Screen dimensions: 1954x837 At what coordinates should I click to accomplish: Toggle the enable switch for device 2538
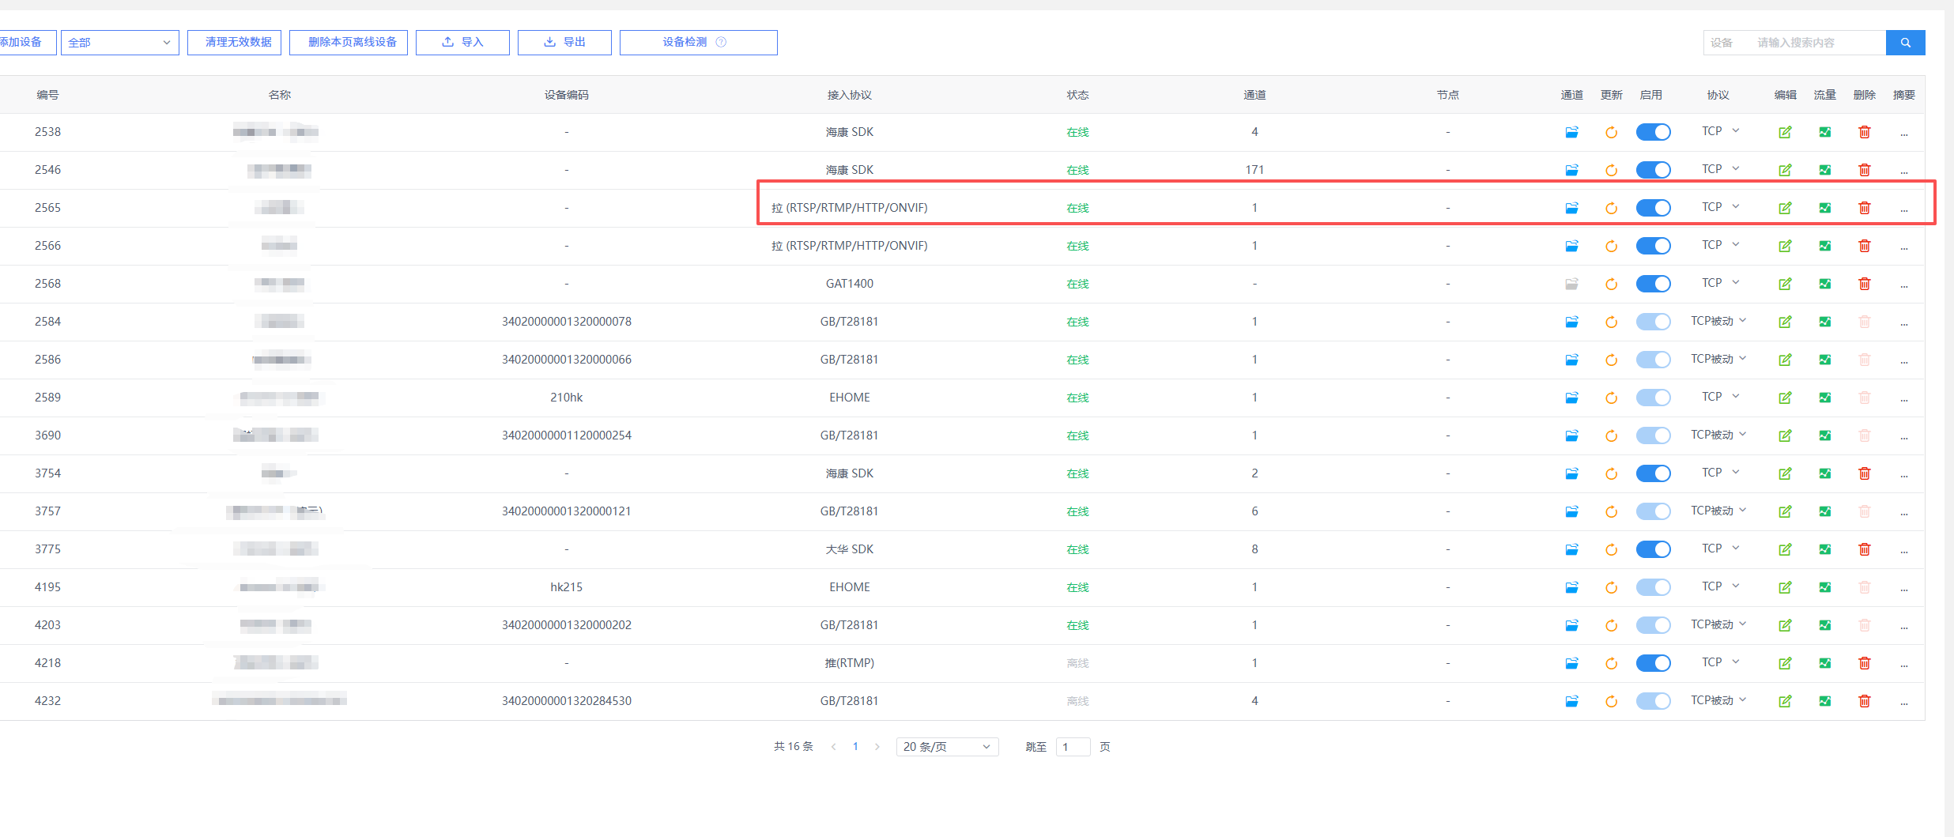click(1653, 132)
